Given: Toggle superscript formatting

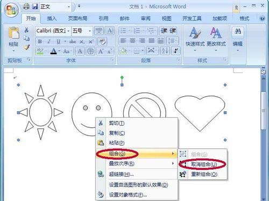Looking at the screenshot, I should [x=91, y=42].
